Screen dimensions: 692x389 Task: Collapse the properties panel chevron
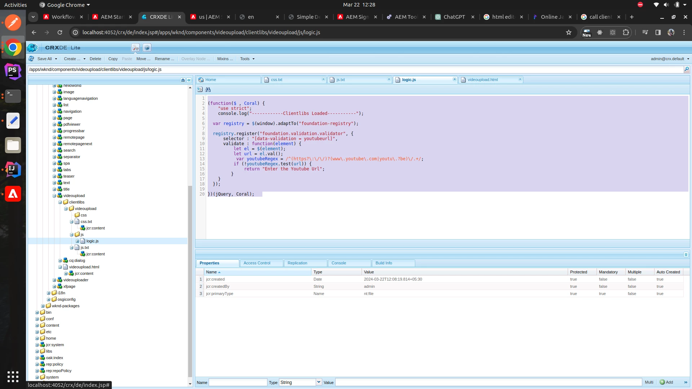pyautogui.click(x=686, y=254)
